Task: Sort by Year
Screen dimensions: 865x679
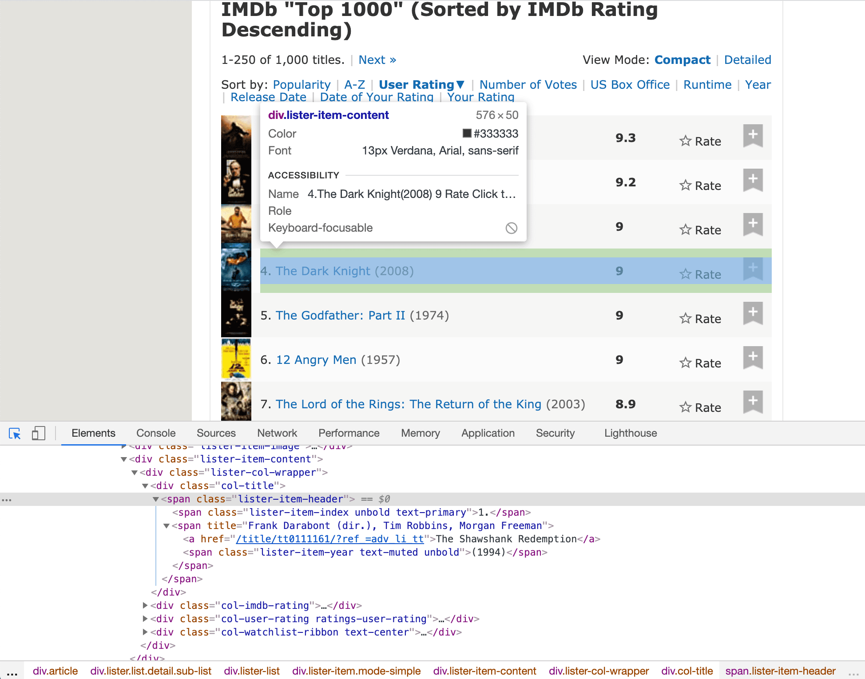Action: 758,85
